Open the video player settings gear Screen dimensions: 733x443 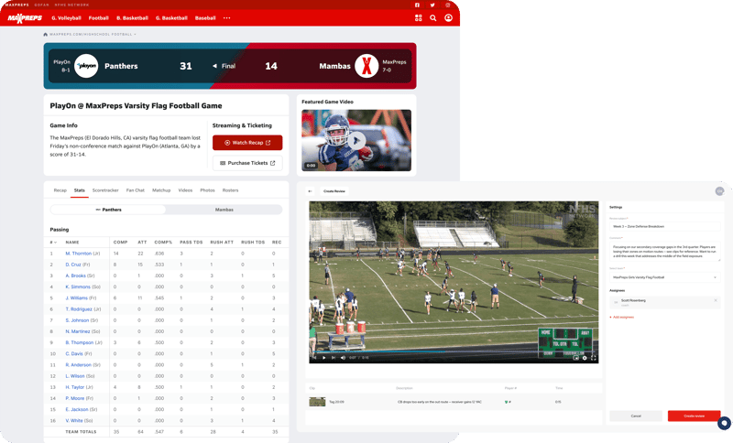[585, 358]
